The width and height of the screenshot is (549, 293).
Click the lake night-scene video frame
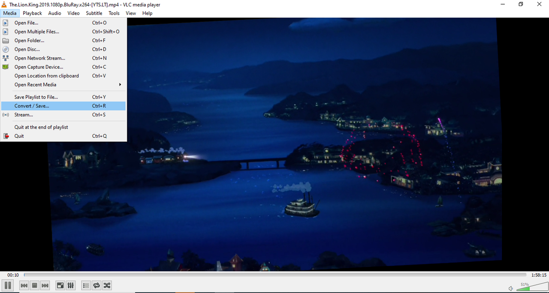(274, 144)
